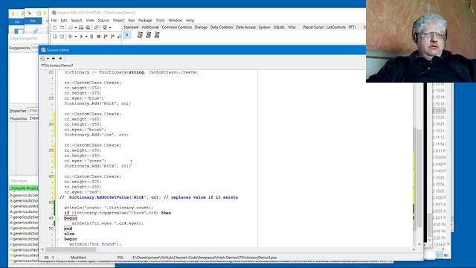This screenshot has width=476, height=268.
Task: Open the Project menu
Action: tap(119, 20)
